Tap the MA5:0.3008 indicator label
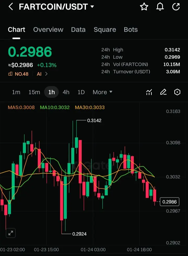Screen dimensions: 188x256 (21, 107)
